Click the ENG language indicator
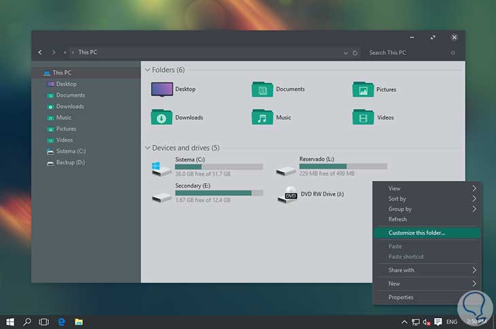Screen dimensions: 496x329 click(x=452, y=322)
